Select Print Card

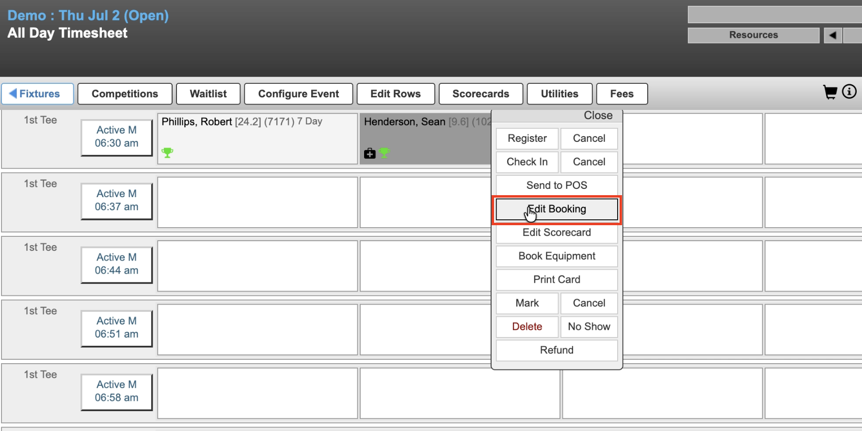tap(557, 279)
